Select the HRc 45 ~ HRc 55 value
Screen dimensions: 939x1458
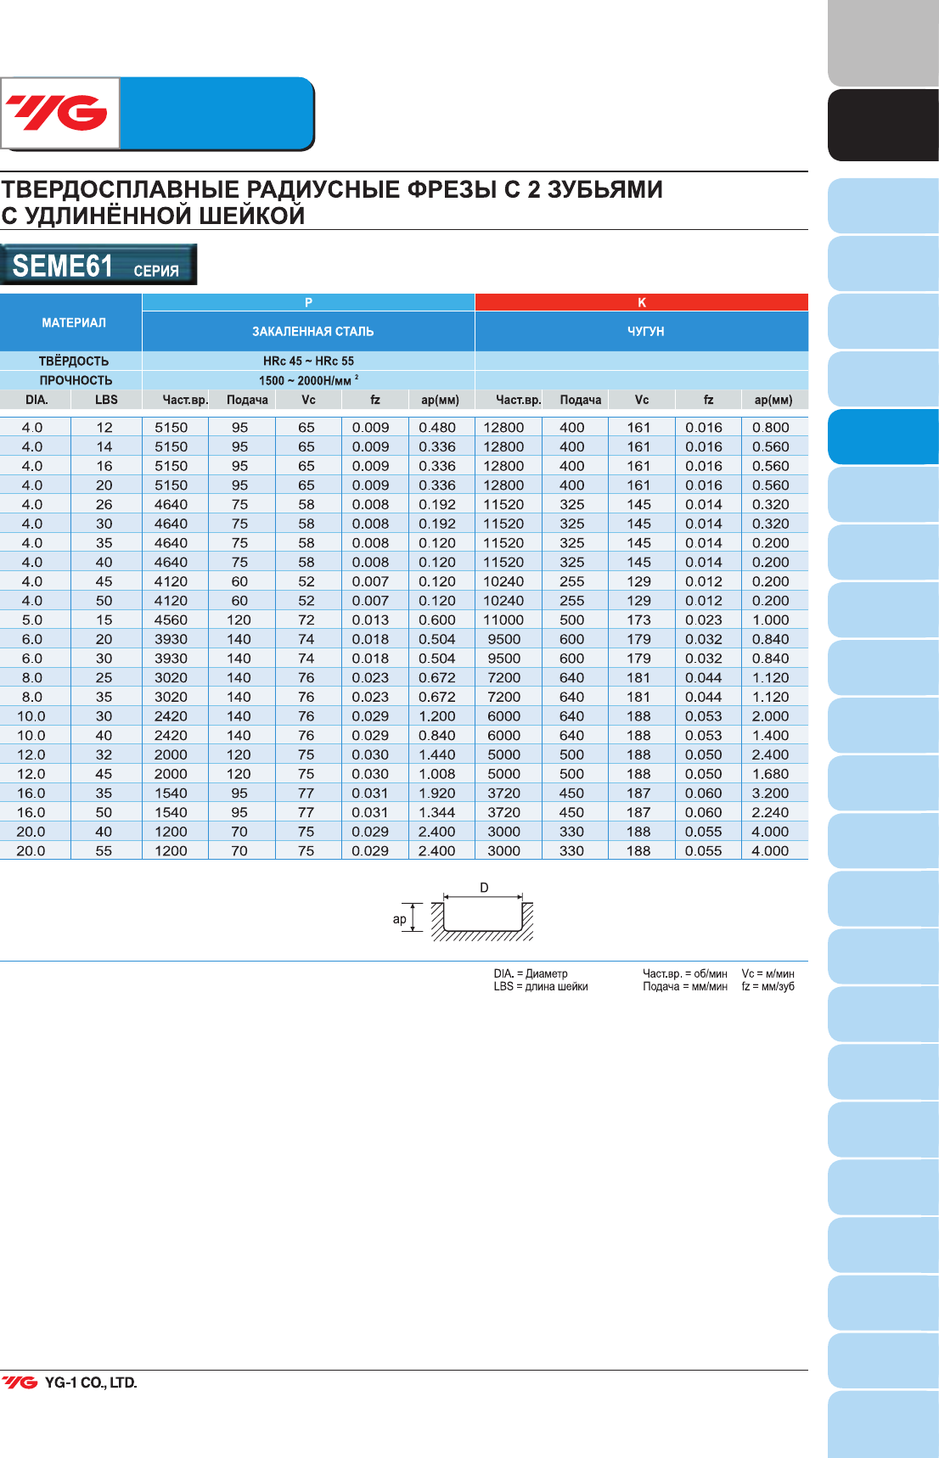308,361
